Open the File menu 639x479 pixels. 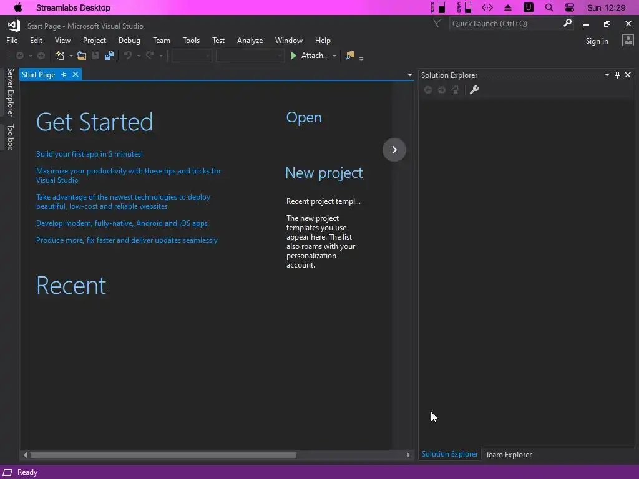click(x=12, y=41)
